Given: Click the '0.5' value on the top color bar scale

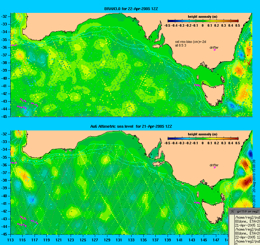Looking at the screenshot, I should [x=238, y=25].
